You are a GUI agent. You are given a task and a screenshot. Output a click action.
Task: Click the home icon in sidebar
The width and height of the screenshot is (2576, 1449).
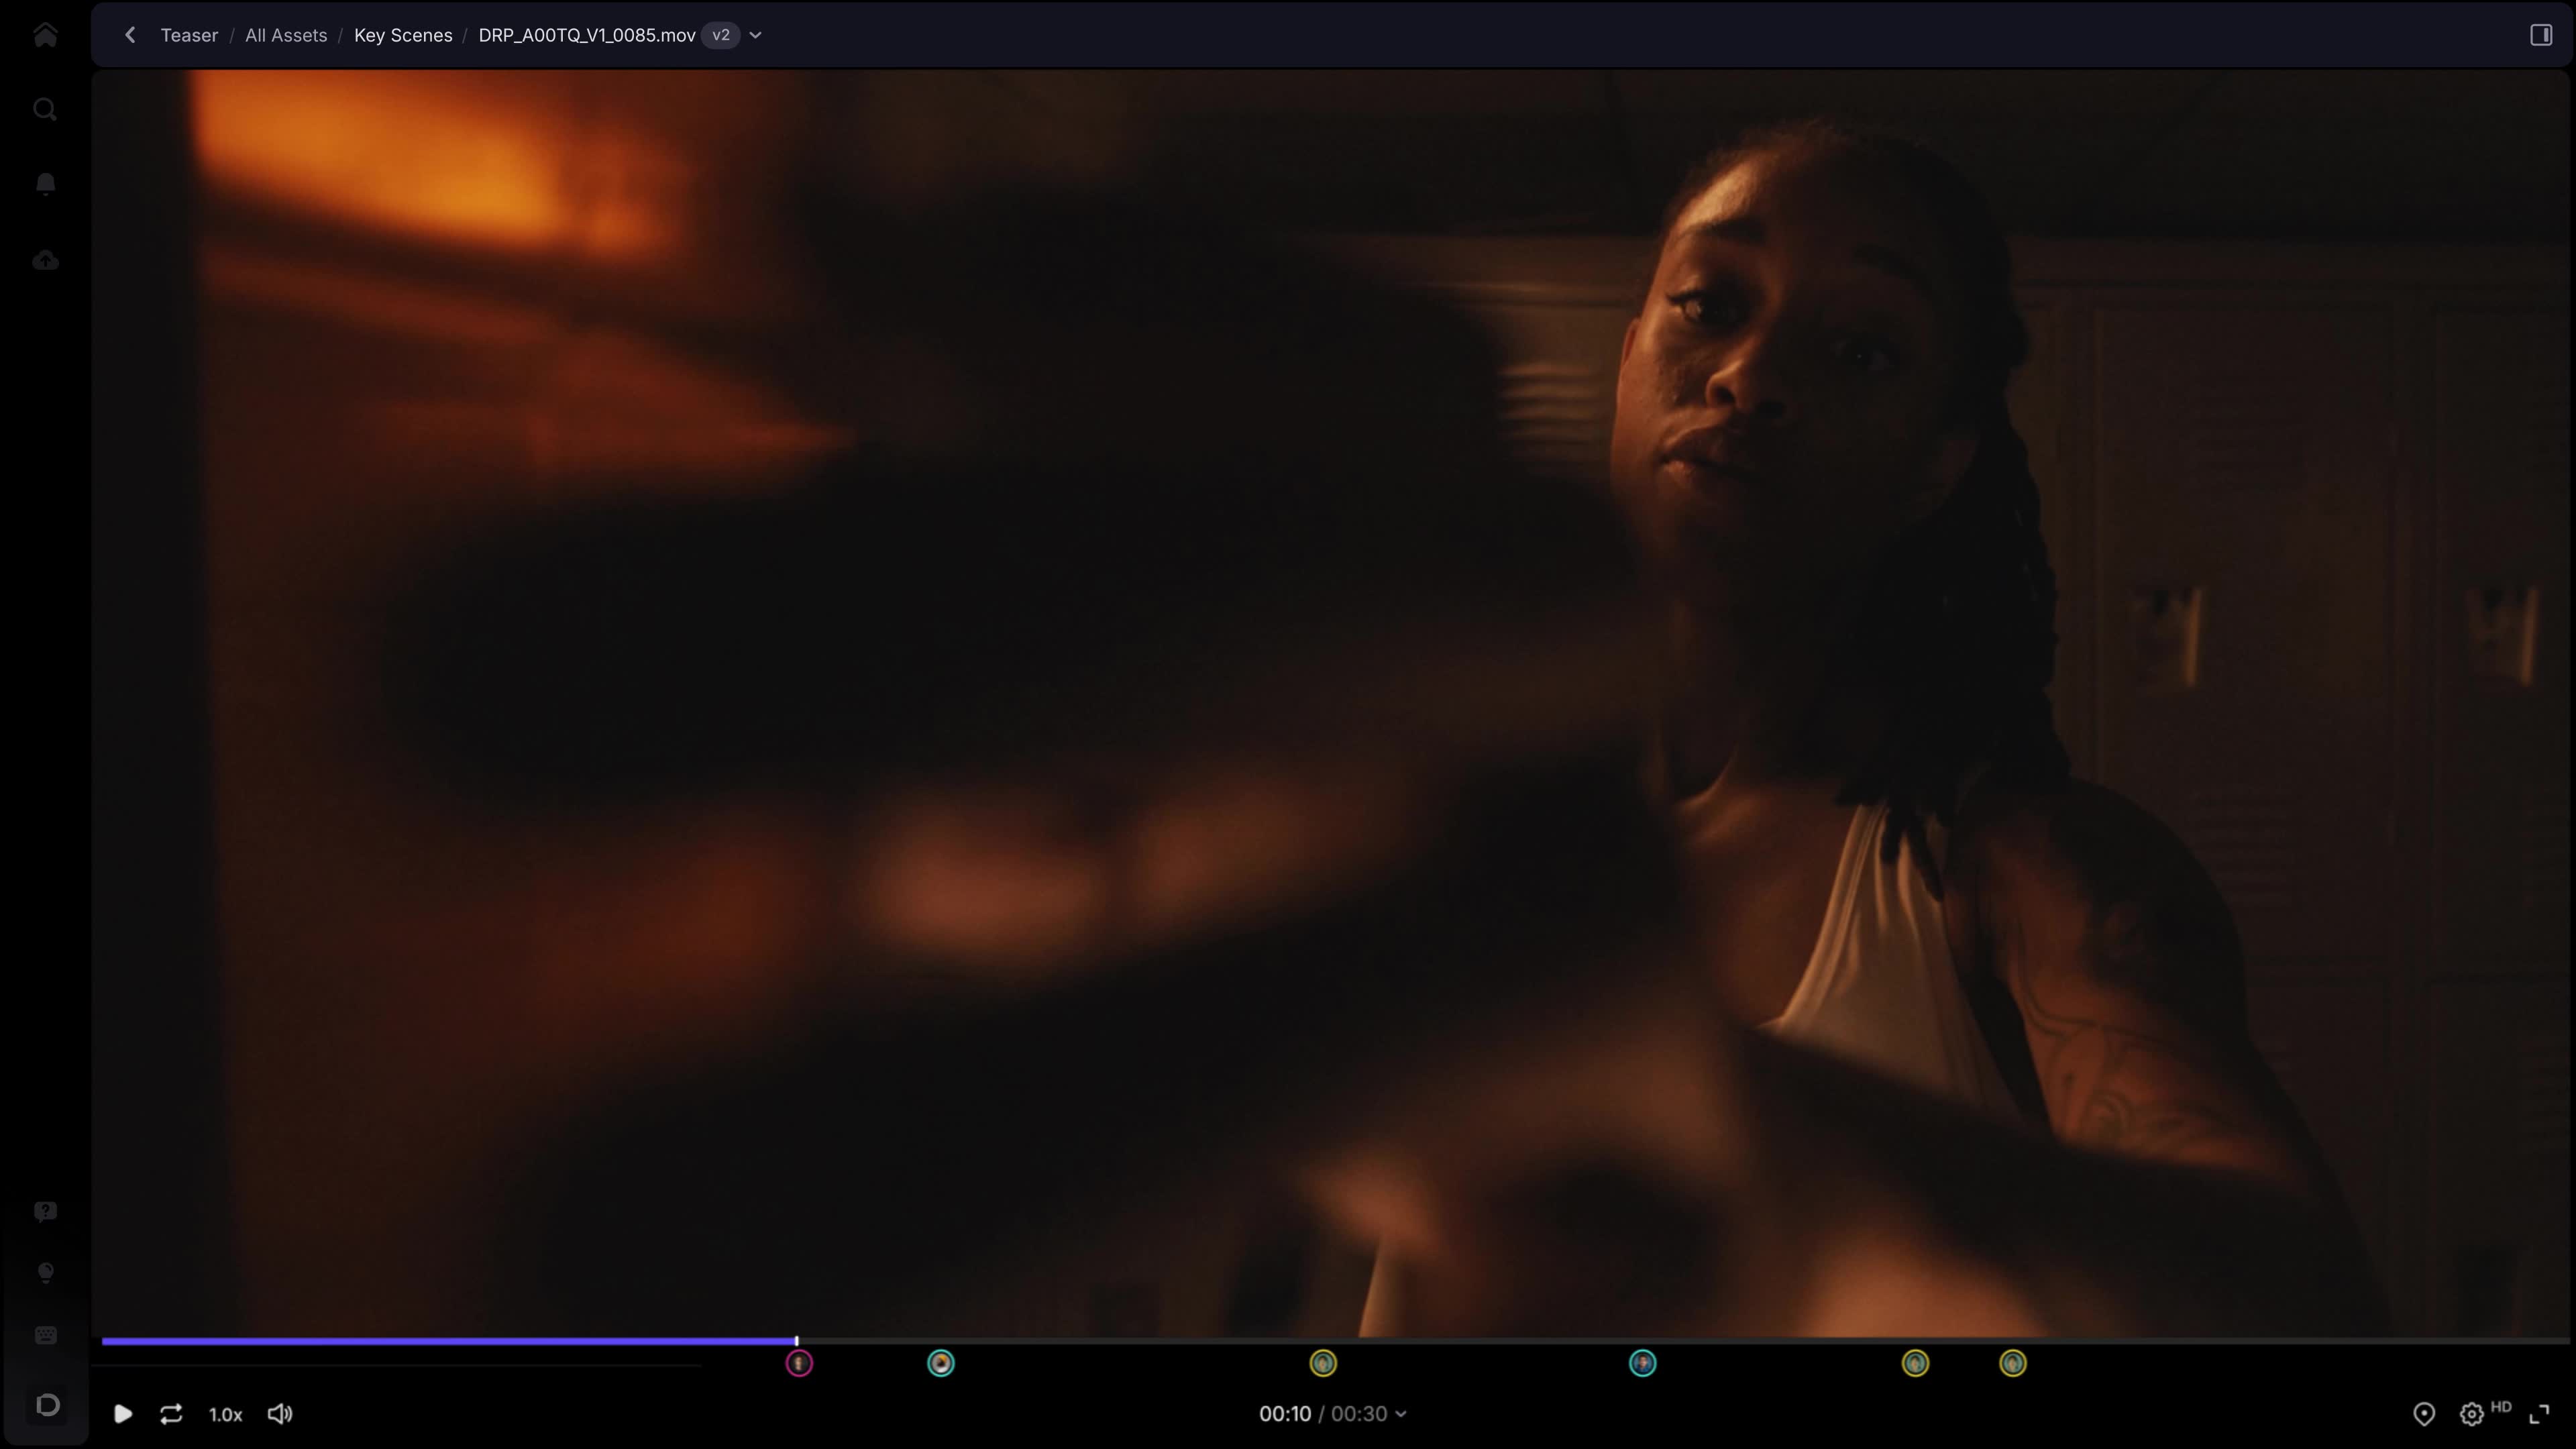45,35
